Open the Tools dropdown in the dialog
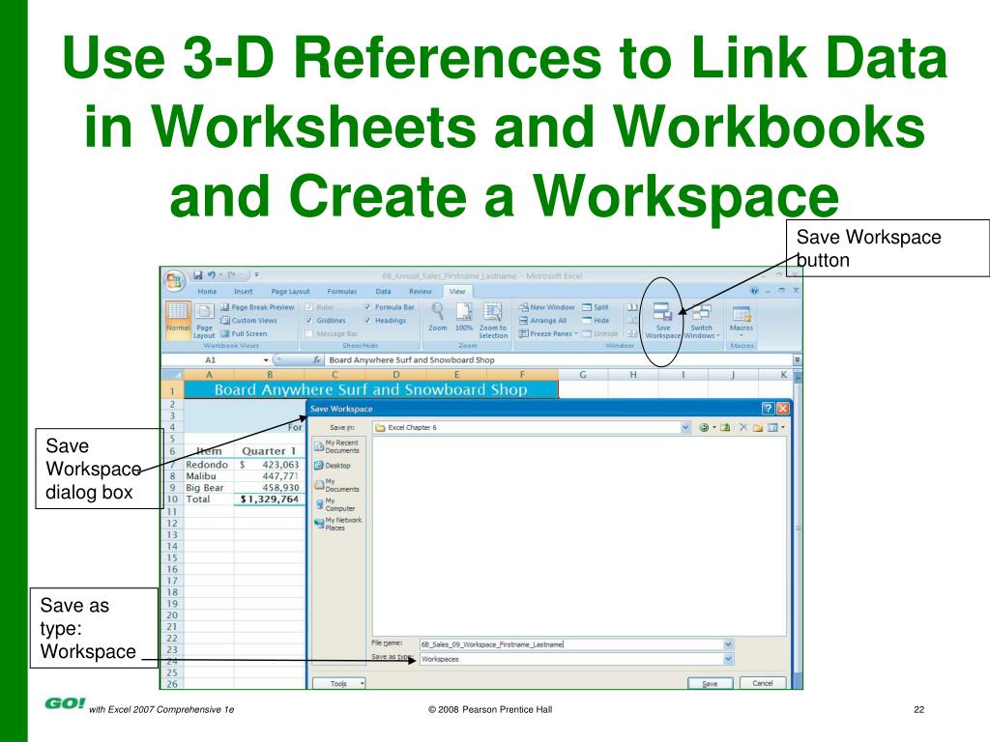The height and width of the screenshot is (742, 990). pyautogui.click(x=339, y=683)
